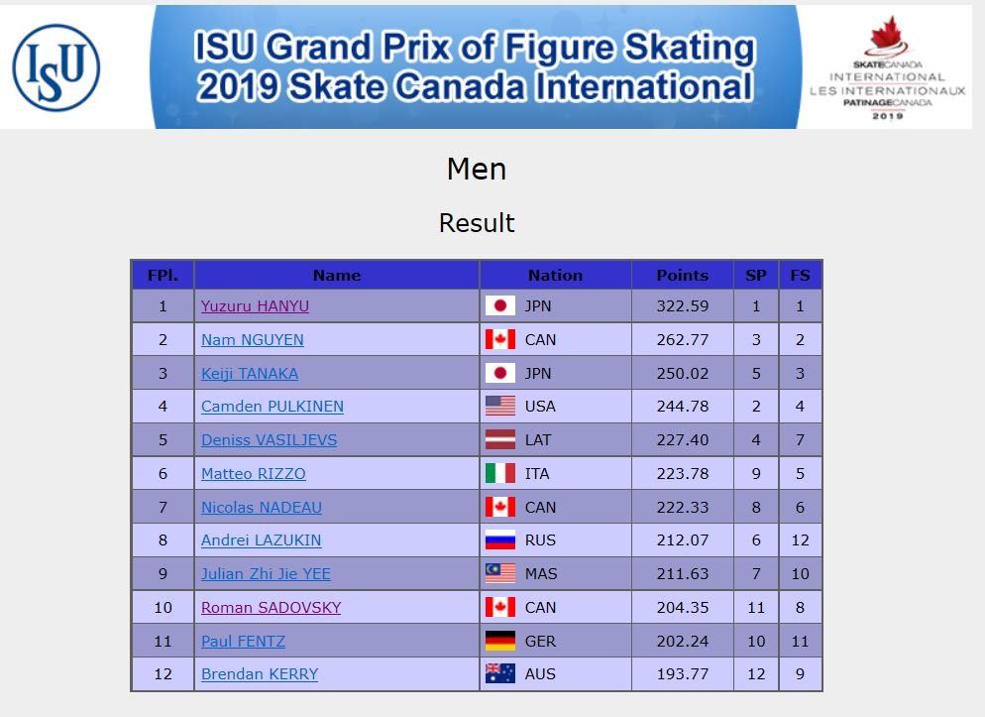Open Nam NGUYEN's profile link
Image resolution: width=985 pixels, height=717 pixels.
pos(253,340)
